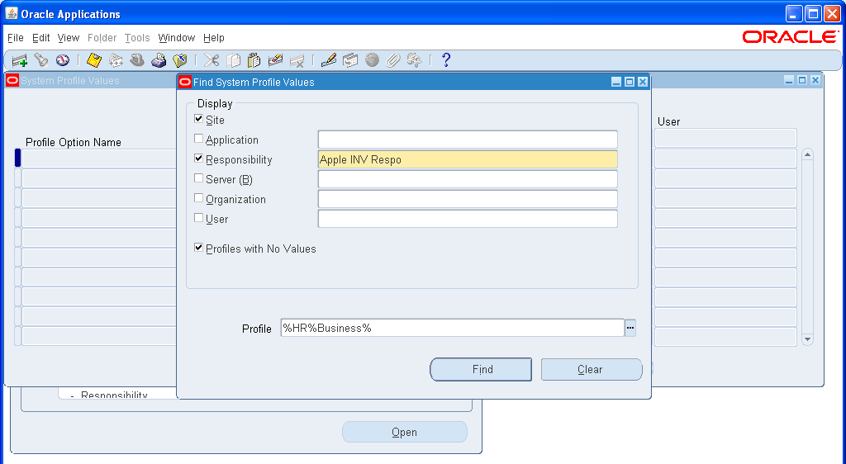Open list of values beside Profile field
Viewport: 846px width, 464px height.
click(630, 328)
